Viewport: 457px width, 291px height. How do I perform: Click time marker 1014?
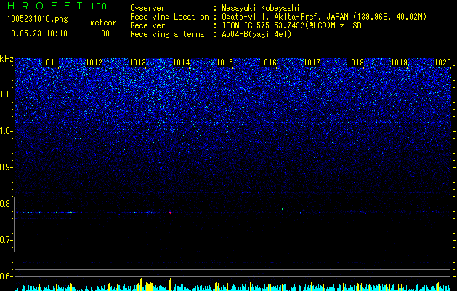coord(182,63)
